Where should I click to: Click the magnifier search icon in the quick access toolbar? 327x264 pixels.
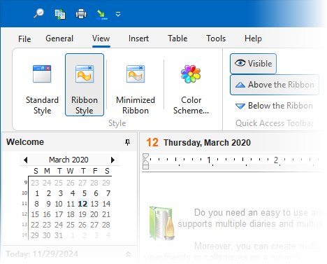(x=38, y=13)
